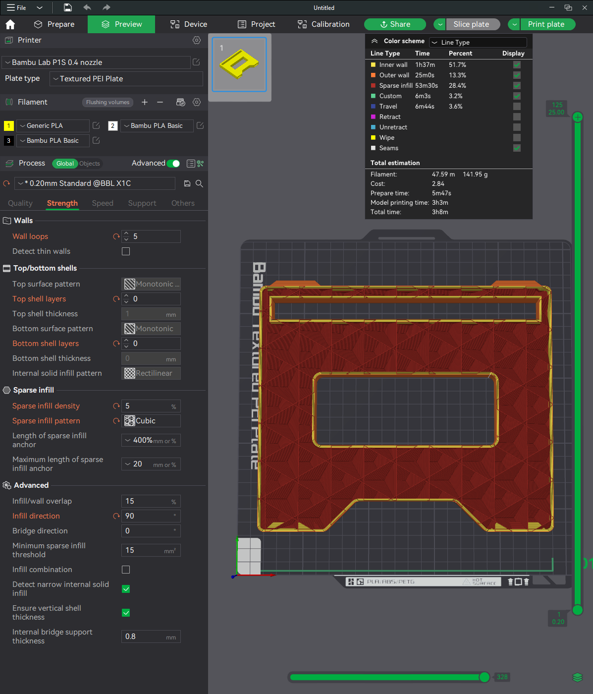Open Sparse infill pattern Cubic dropdown
The image size is (593, 694).
[151, 421]
